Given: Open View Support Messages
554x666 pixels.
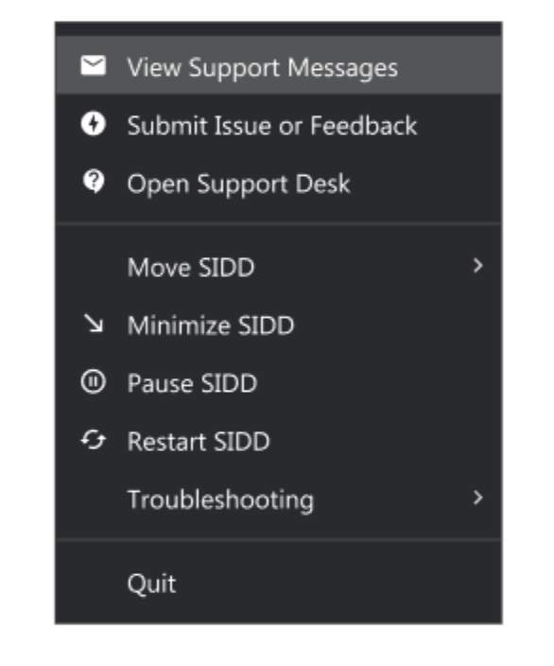Looking at the screenshot, I should click(x=279, y=65).
